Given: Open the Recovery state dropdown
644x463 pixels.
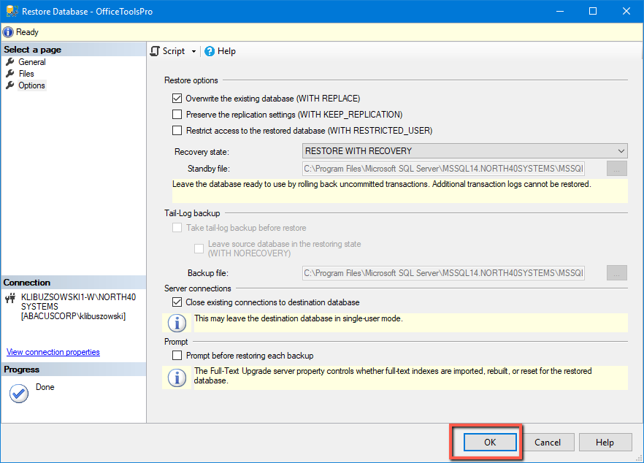Looking at the screenshot, I should 464,150.
